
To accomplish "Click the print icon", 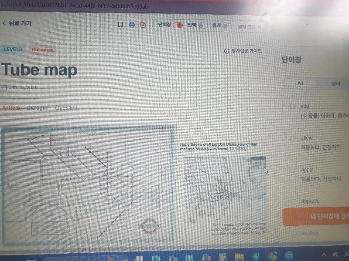I will point(131,25).
